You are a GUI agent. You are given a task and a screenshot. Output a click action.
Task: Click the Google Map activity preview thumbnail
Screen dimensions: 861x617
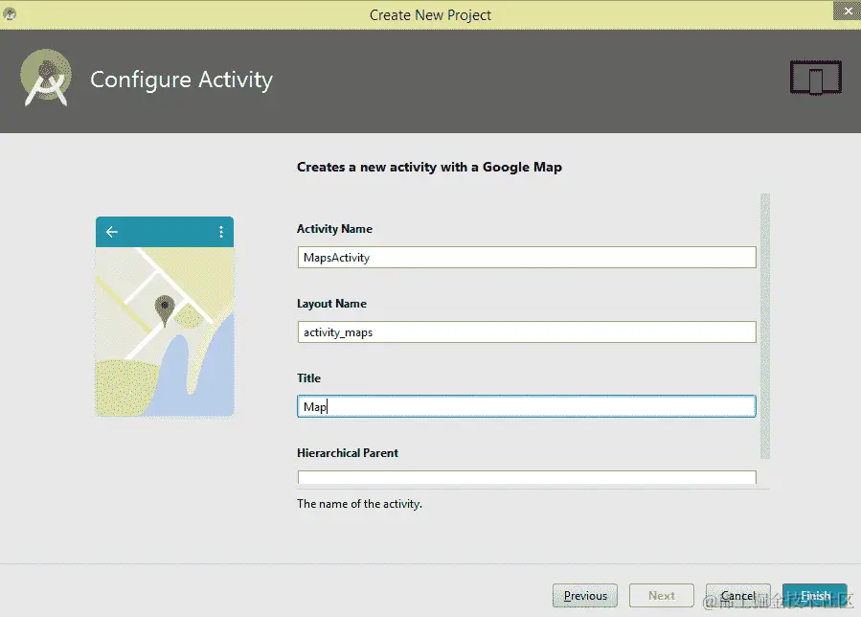click(165, 316)
